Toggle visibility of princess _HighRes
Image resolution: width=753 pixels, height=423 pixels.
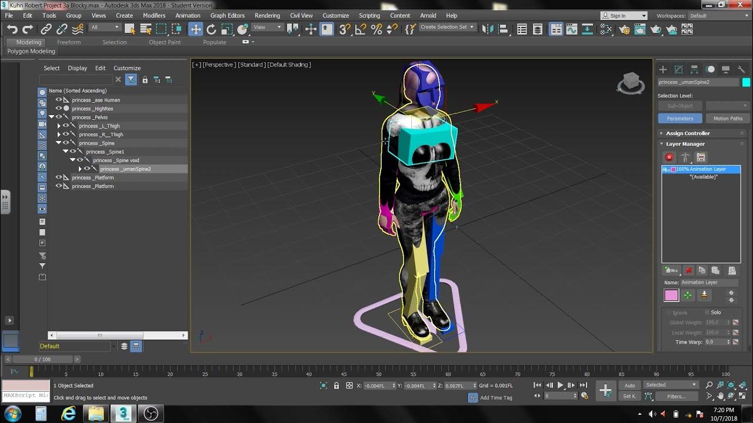(58, 108)
